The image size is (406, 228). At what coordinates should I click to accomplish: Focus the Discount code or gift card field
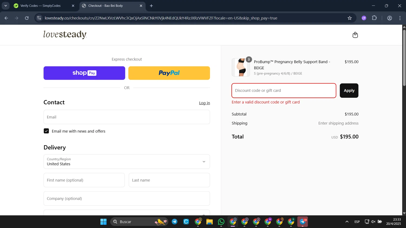point(284,90)
